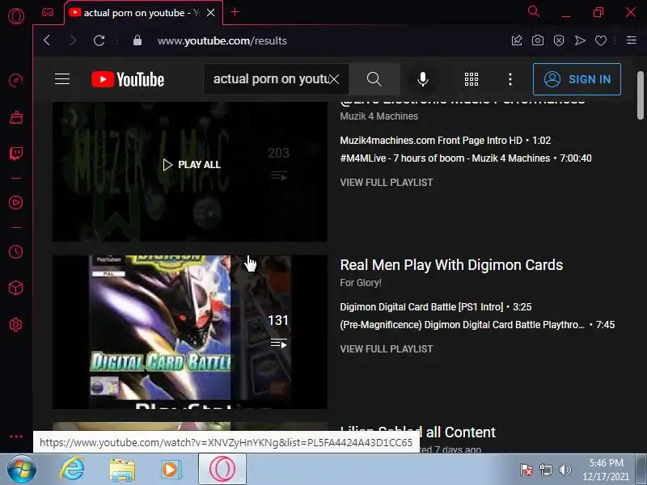This screenshot has width=647, height=485.
Task: Close the 'actual porn on youtube' tab
Action: (211, 13)
